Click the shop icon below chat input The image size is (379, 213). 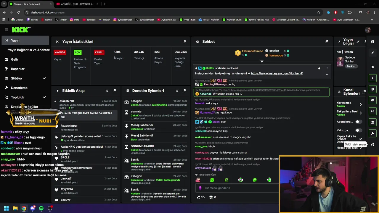(x=211, y=197)
